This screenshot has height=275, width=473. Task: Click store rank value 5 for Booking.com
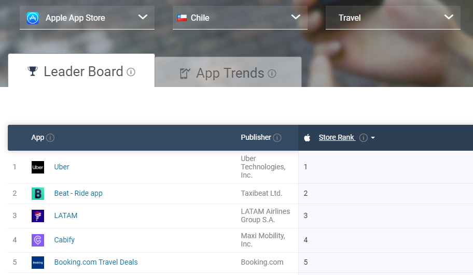(305, 262)
